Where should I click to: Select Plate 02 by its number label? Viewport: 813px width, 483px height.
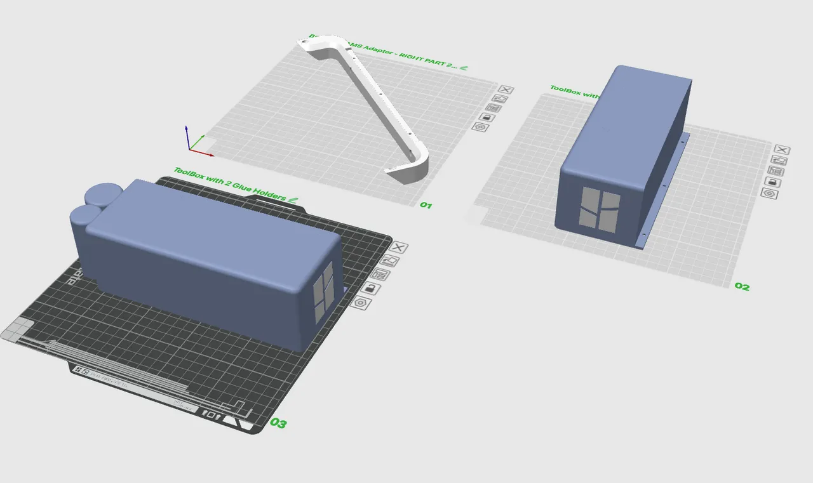point(741,286)
